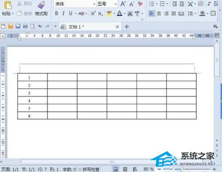Click the zoom in plus button
This screenshot has width=222, height=172.
click(214, 169)
